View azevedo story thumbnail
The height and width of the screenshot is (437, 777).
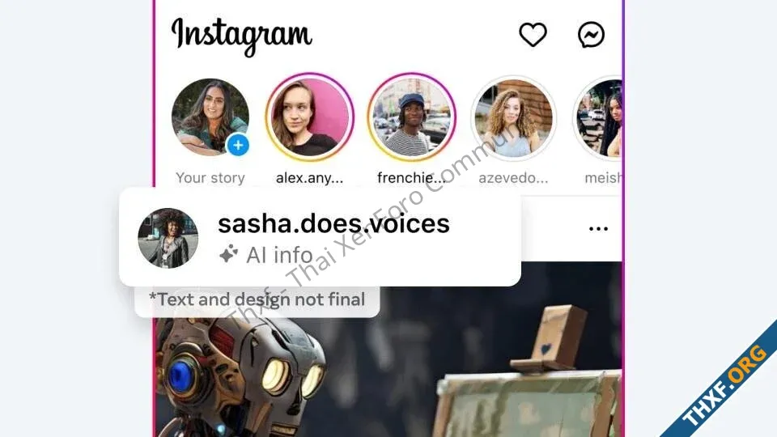coord(514,118)
